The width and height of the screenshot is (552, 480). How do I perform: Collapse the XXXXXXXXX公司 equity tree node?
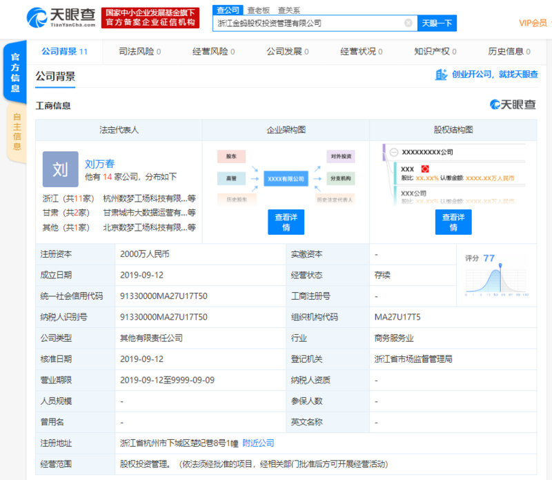(393, 152)
